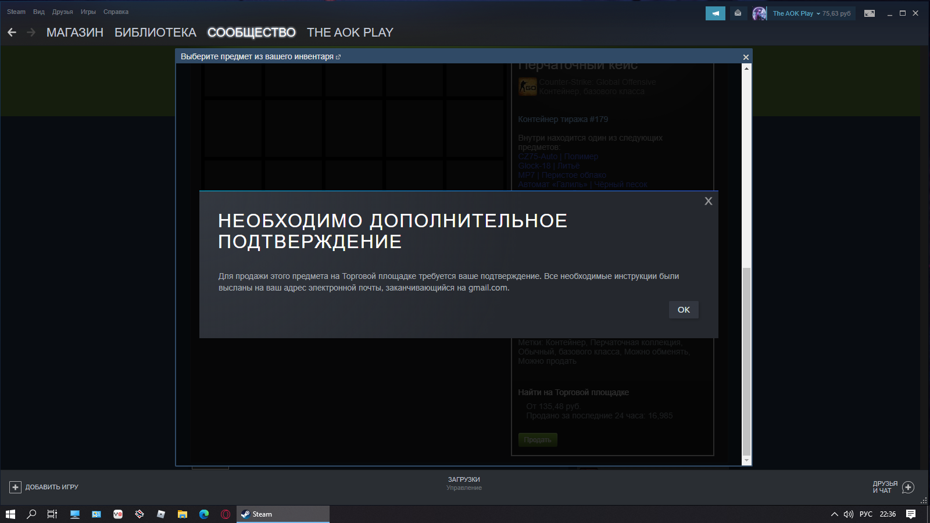Screen dimensions: 930x523
Task: Click the Steam taskbar button
Action: [283, 514]
